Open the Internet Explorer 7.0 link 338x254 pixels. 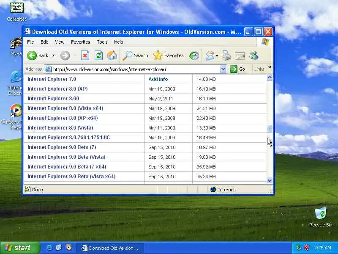click(52, 79)
